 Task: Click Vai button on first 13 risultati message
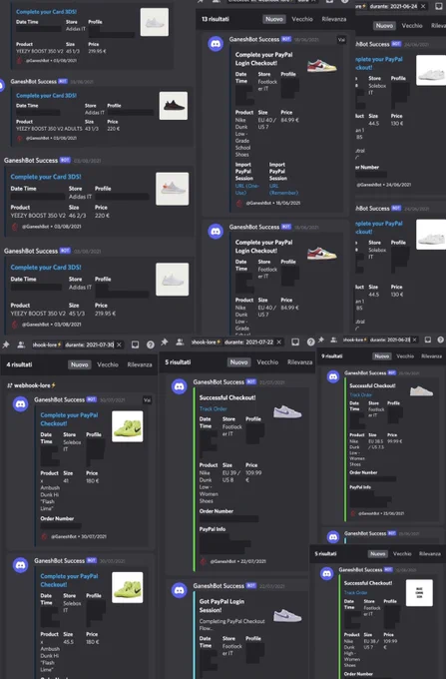(x=341, y=40)
